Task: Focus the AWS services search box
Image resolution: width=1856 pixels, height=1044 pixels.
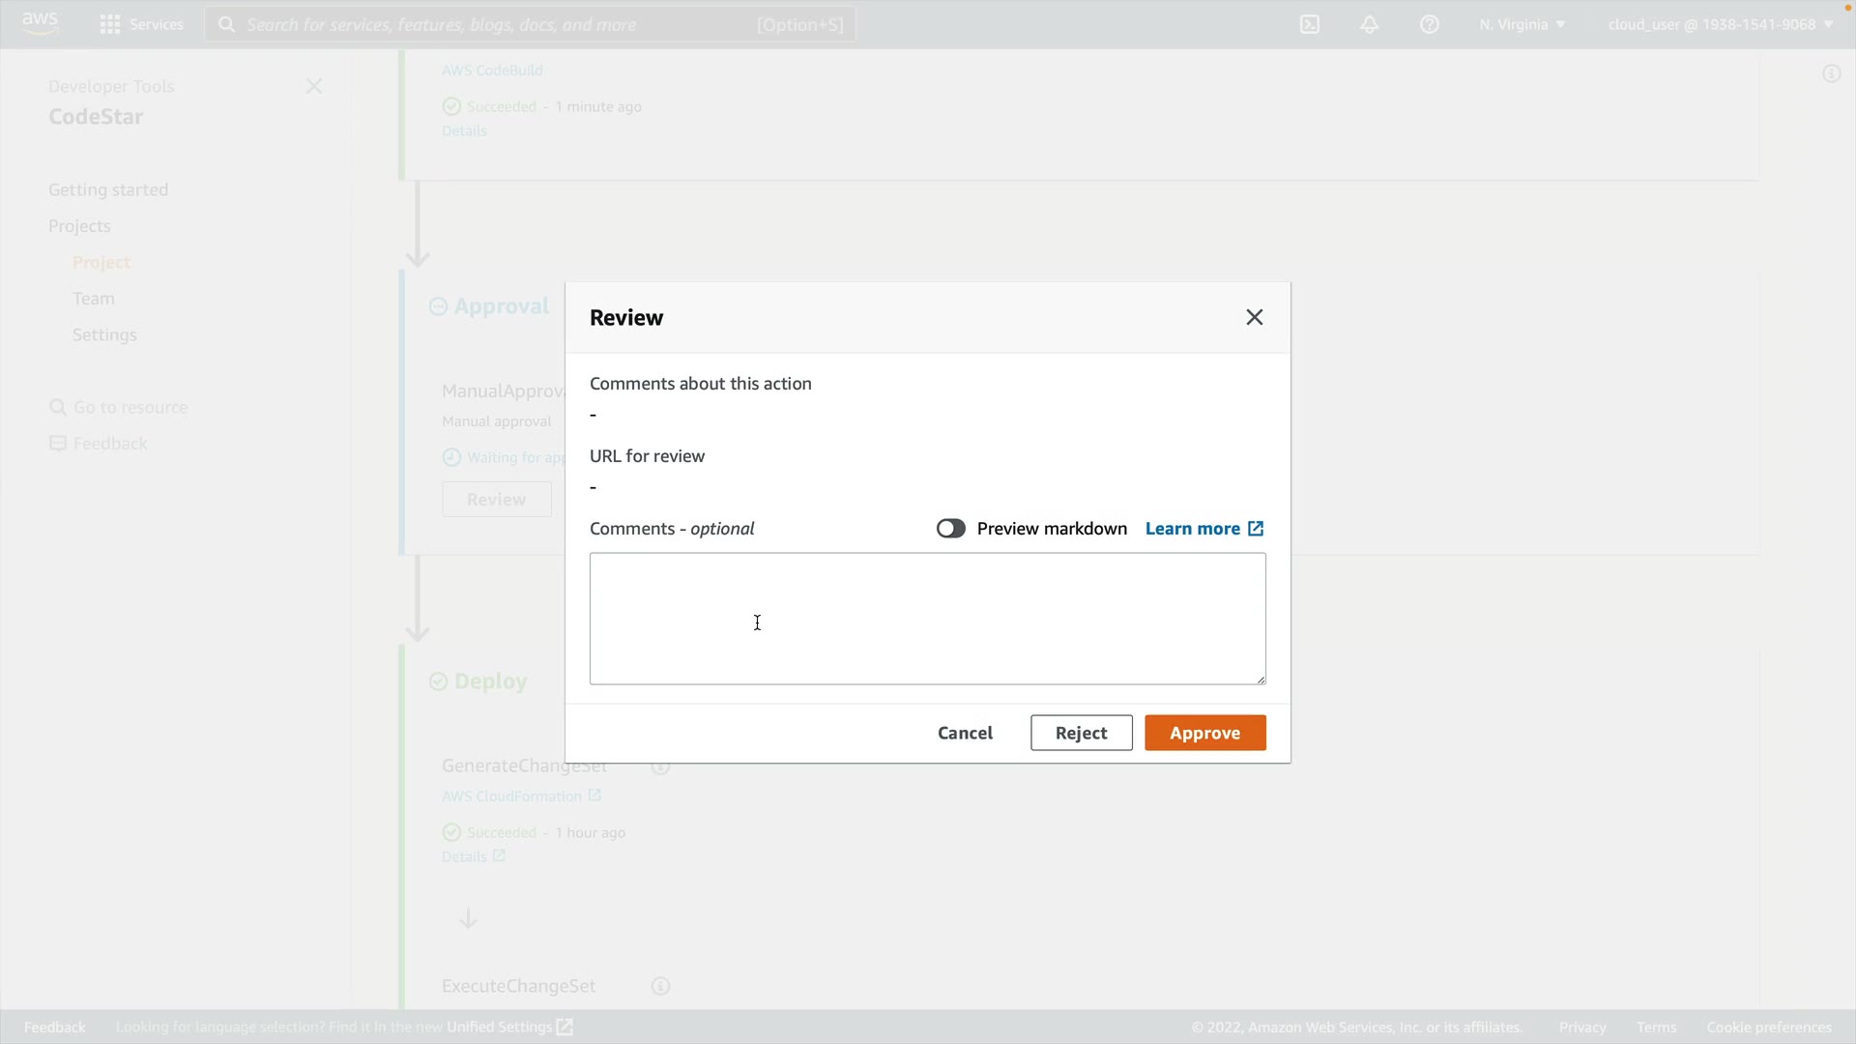Action: click(530, 24)
